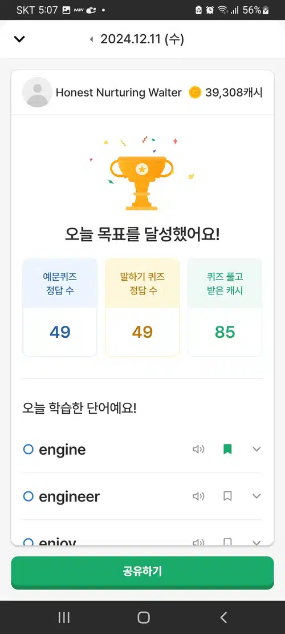Open the 말하기 퀴즈 정답 수 card

click(x=142, y=307)
